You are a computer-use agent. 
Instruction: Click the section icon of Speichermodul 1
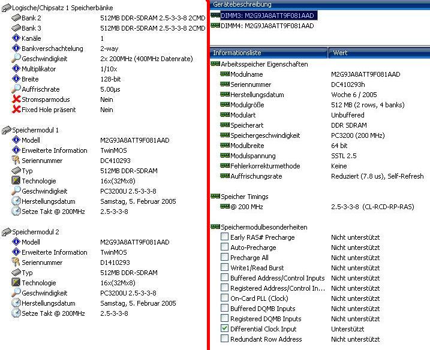7,130
